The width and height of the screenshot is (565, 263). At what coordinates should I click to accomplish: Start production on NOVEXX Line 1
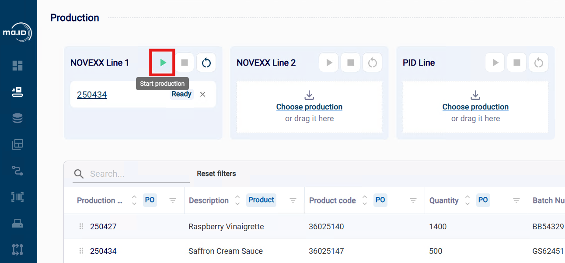(x=163, y=63)
